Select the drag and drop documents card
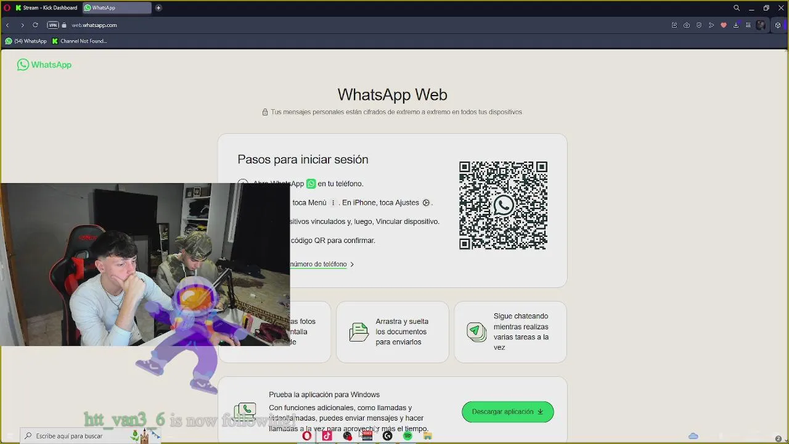 tap(392, 332)
